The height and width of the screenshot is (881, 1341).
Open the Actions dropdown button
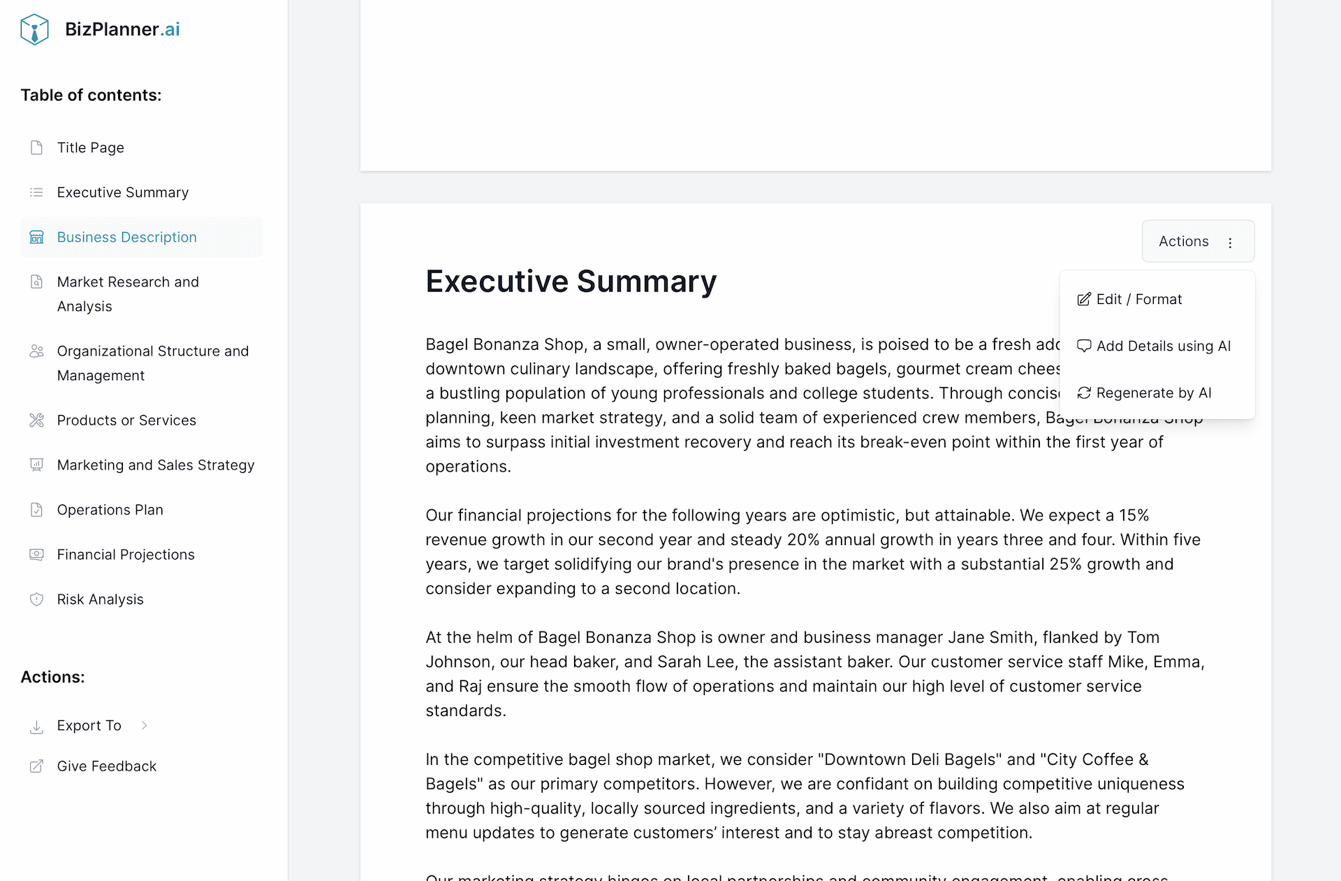click(x=1184, y=242)
